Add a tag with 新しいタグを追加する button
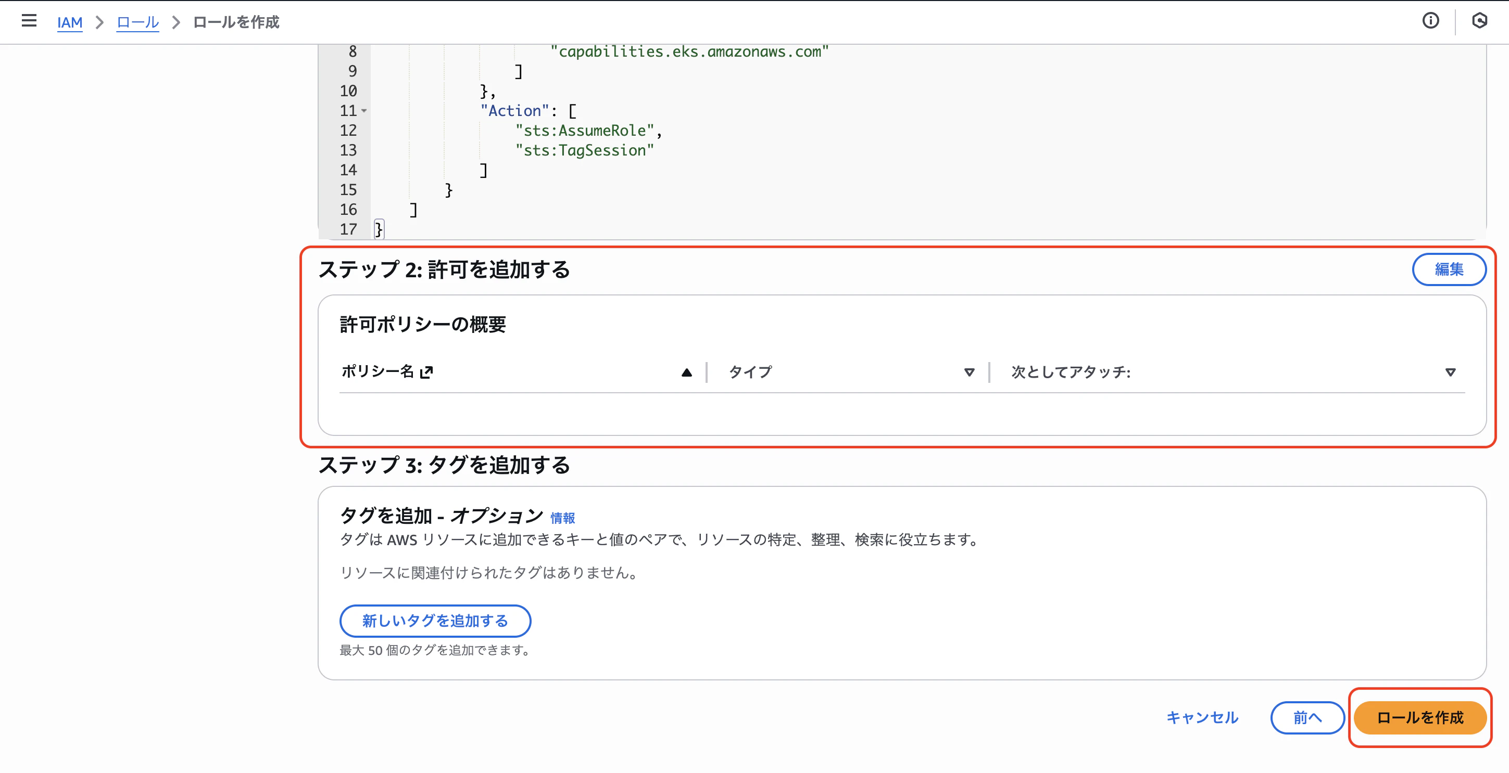This screenshot has width=1509, height=773. (435, 621)
